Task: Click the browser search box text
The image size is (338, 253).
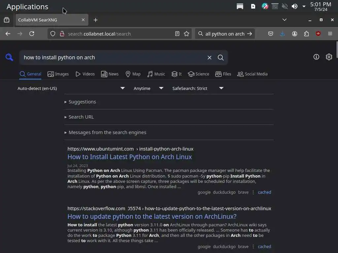Action: pos(225,34)
